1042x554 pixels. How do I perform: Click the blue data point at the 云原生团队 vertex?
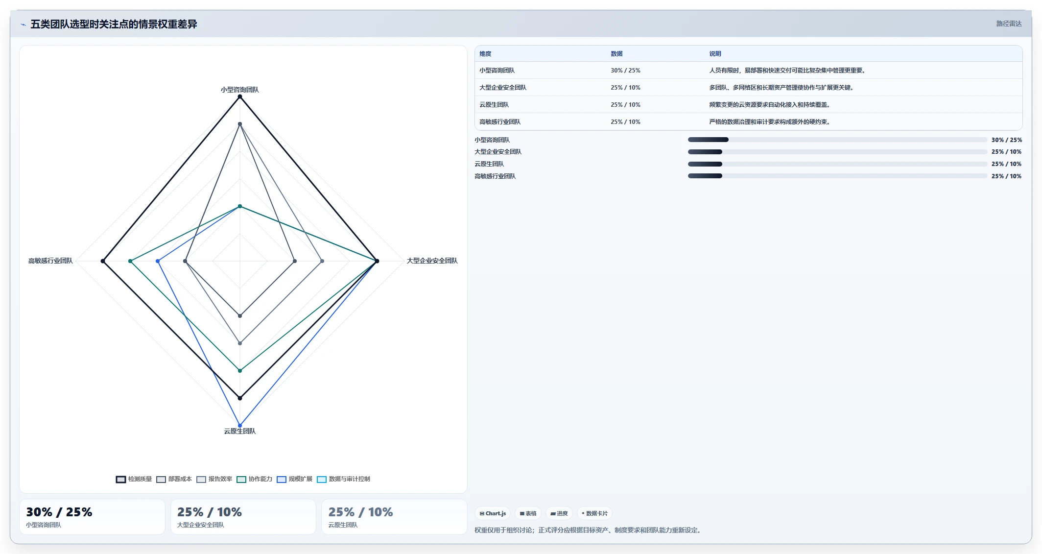coord(240,425)
